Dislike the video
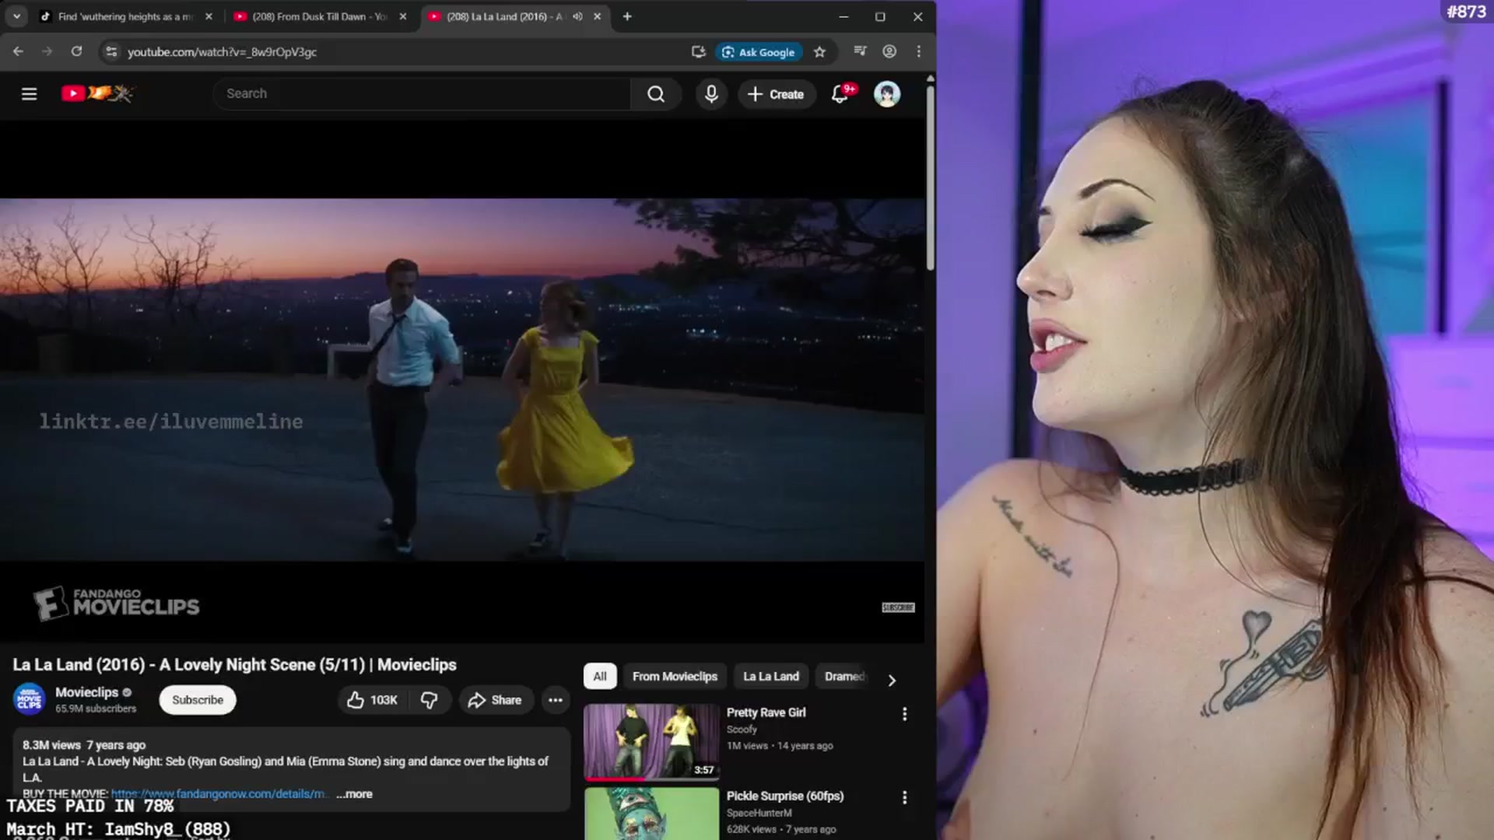Viewport: 1494px width, 840px height. coord(430,700)
